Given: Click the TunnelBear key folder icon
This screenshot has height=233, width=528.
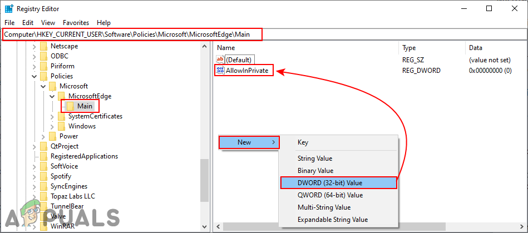Looking at the screenshot, I should [43, 206].
